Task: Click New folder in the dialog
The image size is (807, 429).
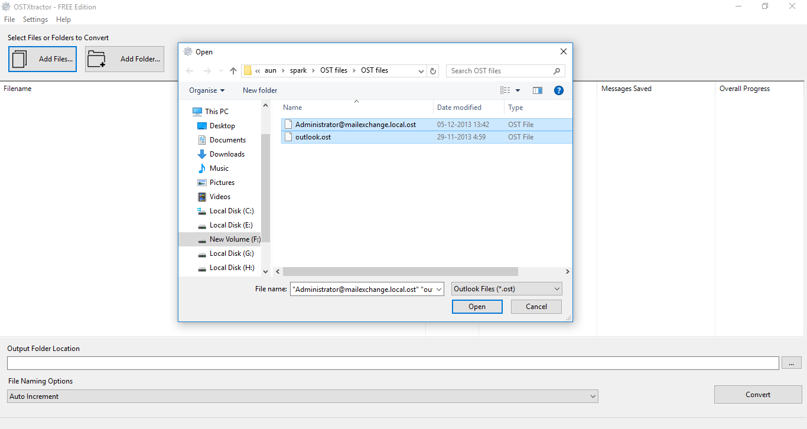Action: coord(260,90)
